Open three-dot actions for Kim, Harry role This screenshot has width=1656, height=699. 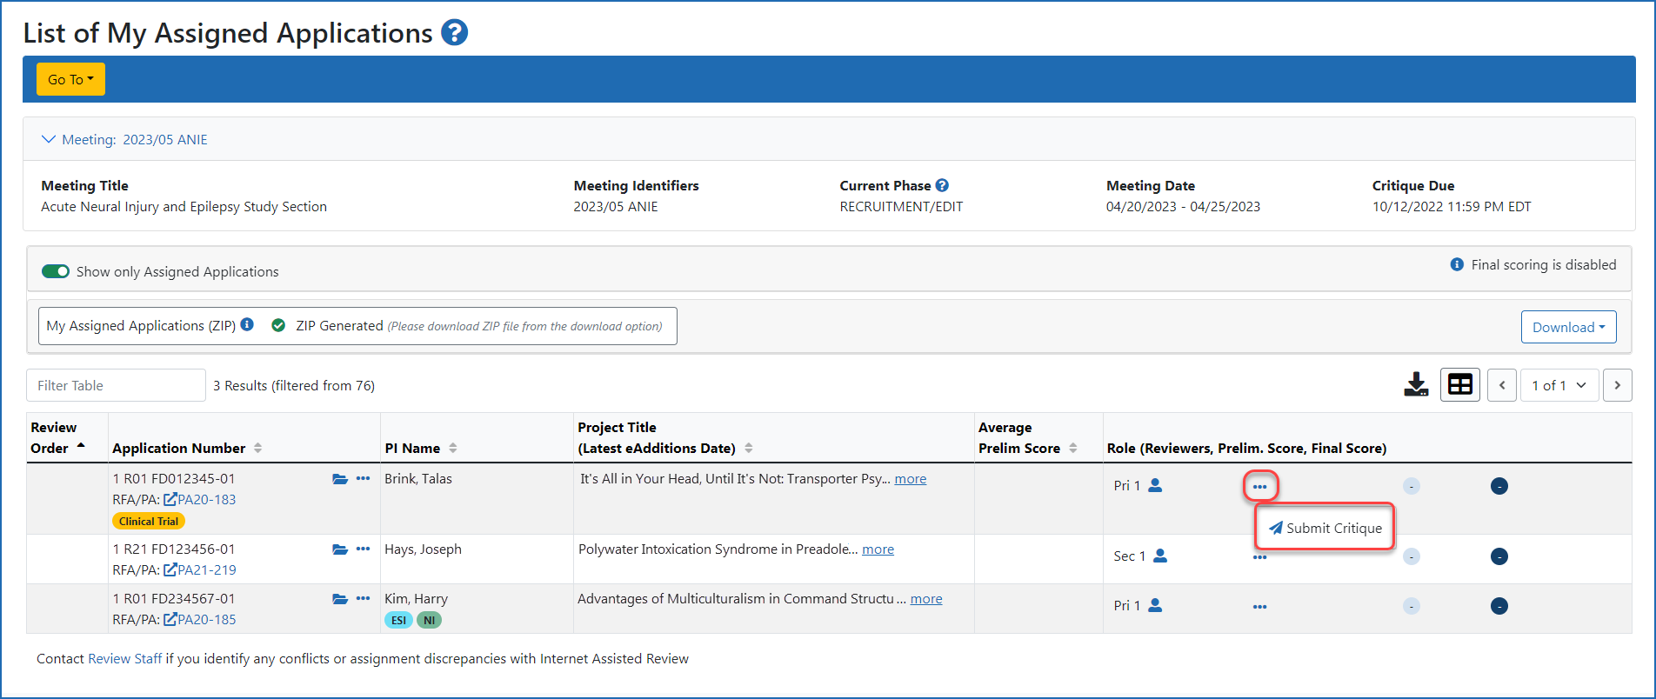1259,607
